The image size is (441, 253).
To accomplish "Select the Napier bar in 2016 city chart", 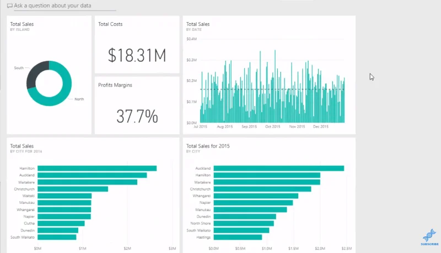I will coord(64,217).
